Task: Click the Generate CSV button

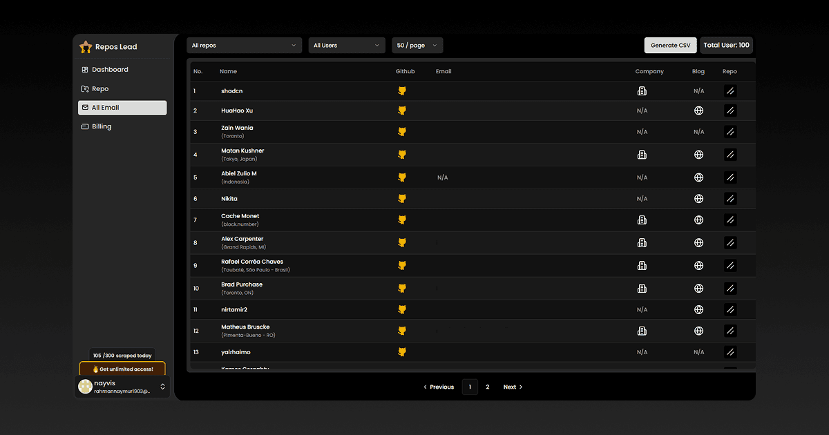Action: pos(670,44)
